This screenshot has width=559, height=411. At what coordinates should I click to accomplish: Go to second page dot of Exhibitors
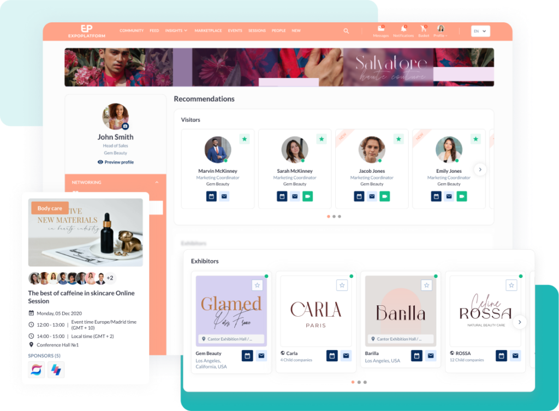point(359,382)
